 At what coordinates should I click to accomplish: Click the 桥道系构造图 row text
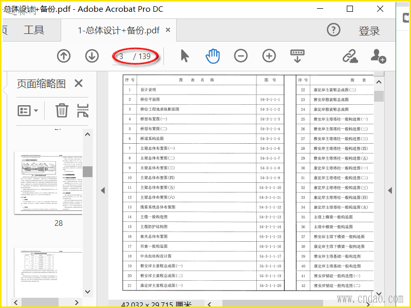coord(152,139)
